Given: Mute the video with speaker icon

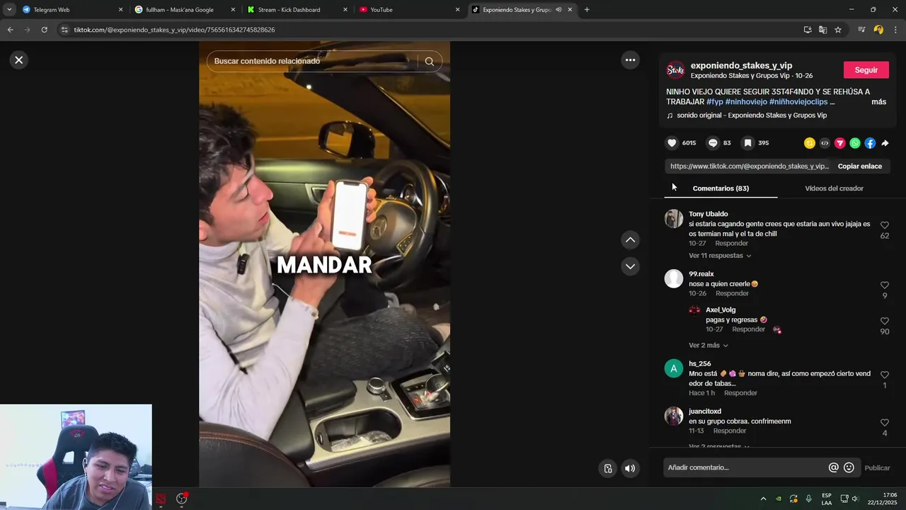Looking at the screenshot, I should (630, 468).
